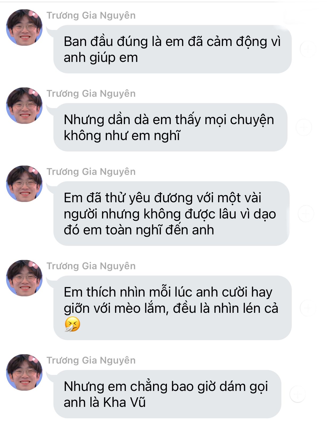This screenshot has width=330, height=430.
Task: Click sender name above "Em thích nhìn" message
Action: tap(91, 266)
